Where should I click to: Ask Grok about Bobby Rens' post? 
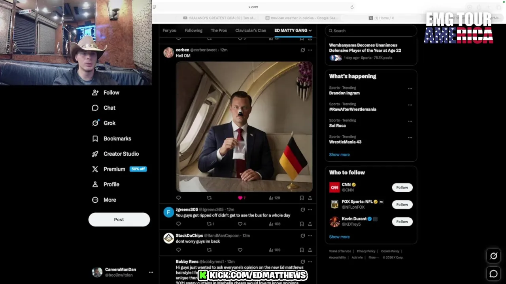coord(302,262)
